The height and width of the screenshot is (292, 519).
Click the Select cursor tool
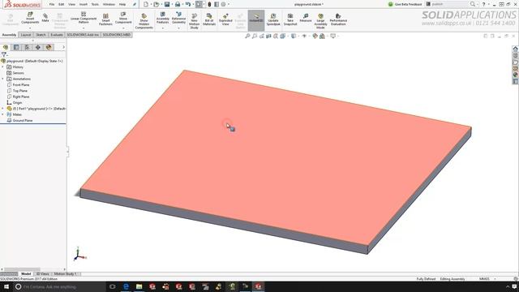point(199,4)
